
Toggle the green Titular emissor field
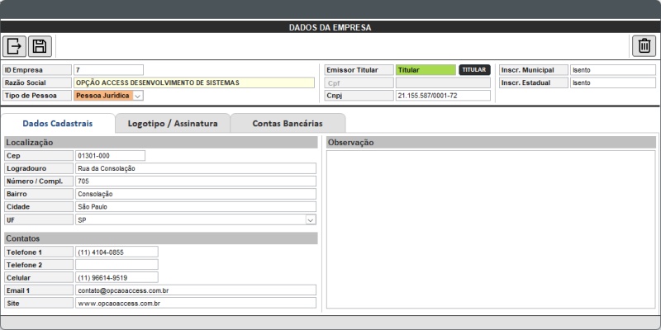tap(426, 70)
